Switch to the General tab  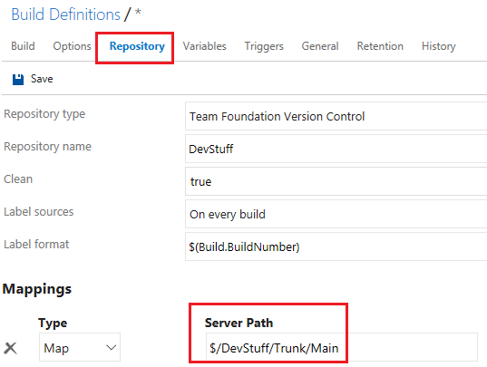(320, 46)
